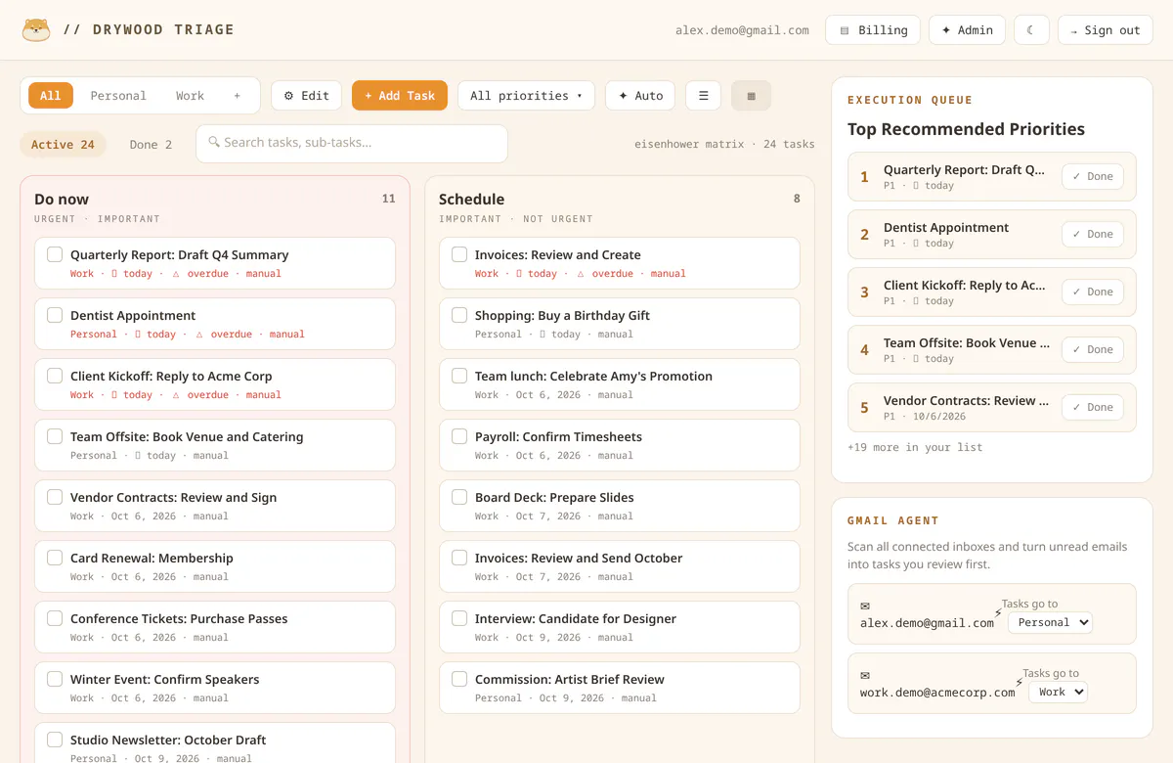Mark queue item 3 Client Kickoff done

click(1093, 292)
